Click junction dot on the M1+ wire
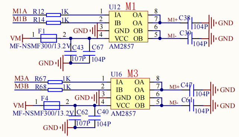This screenshot has width=239, height=137. 160,23
